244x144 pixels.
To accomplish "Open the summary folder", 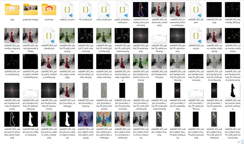I will 49,10.
